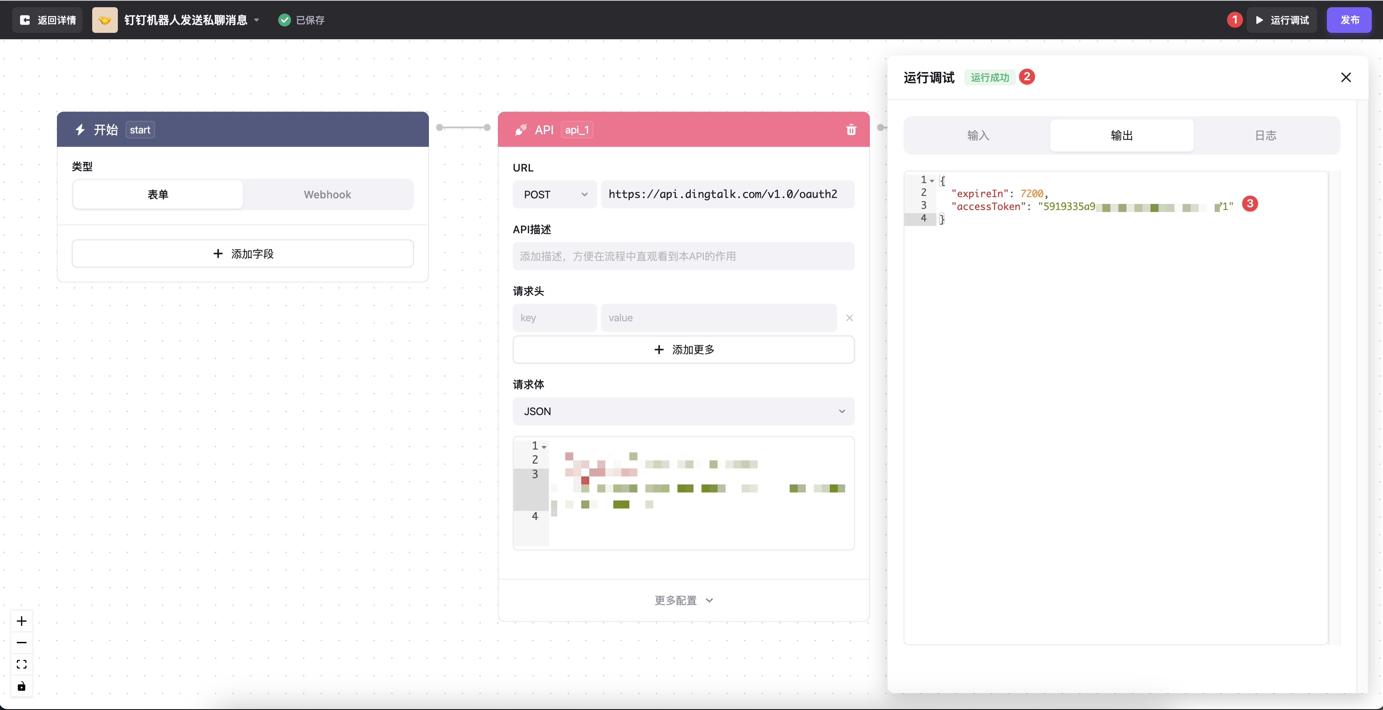1383x710 pixels.
Task: Toggle the canvas lock icon
Action: pyautogui.click(x=22, y=686)
